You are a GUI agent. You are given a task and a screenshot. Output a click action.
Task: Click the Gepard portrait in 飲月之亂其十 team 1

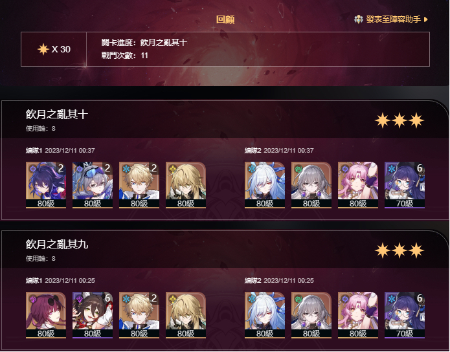point(139,185)
